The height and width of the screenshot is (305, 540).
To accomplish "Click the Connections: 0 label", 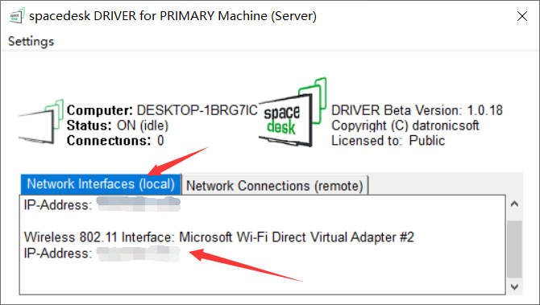I will pyautogui.click(x=115, y=140).
